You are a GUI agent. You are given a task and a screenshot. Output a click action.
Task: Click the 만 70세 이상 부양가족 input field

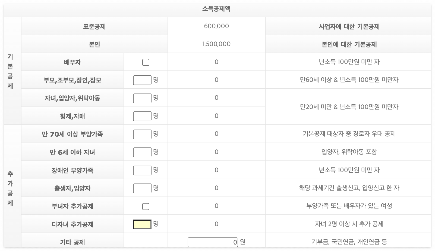[x=141, y=134]
